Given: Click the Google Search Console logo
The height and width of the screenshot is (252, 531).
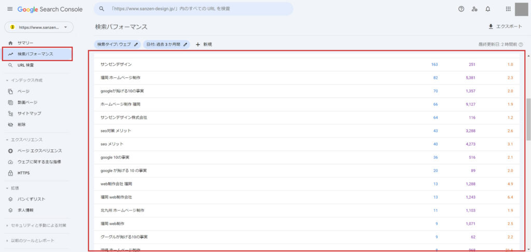Looking at the screenshot, I should [50, 9].
